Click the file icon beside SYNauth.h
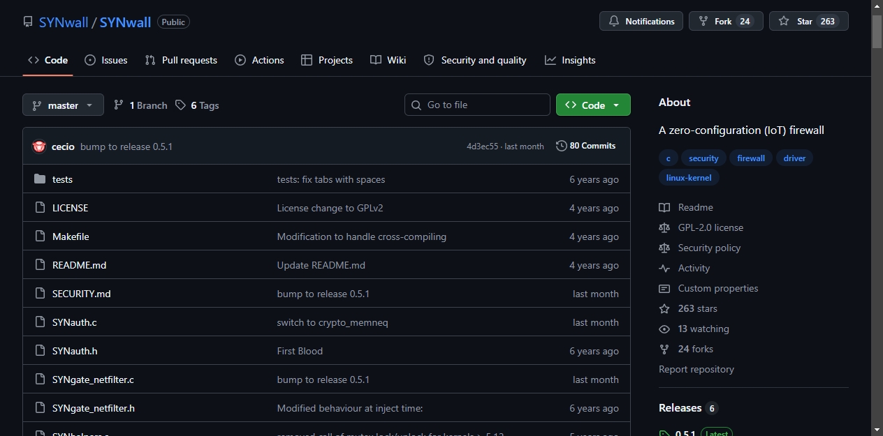This screenshot has height=436, width=883. pos(40,351)
